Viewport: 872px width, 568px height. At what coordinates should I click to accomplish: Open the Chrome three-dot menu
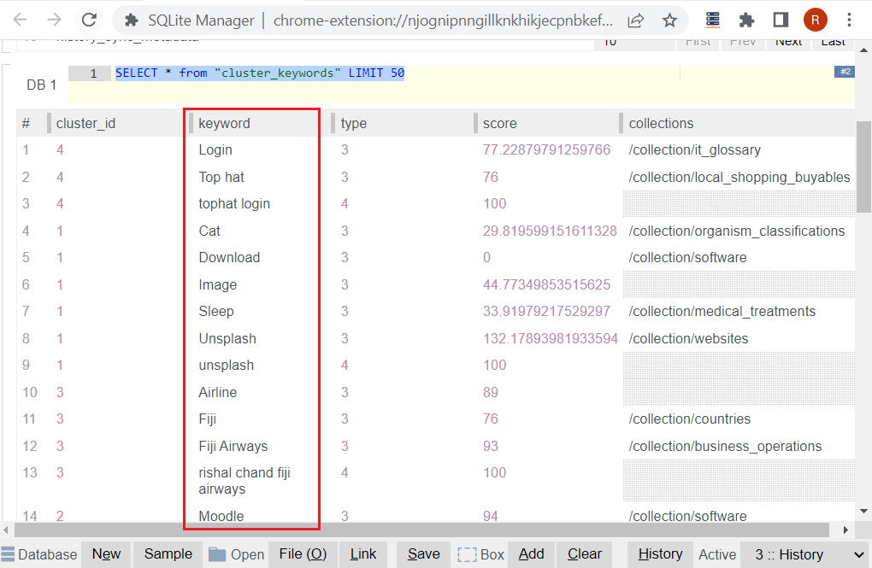point(849,20)
